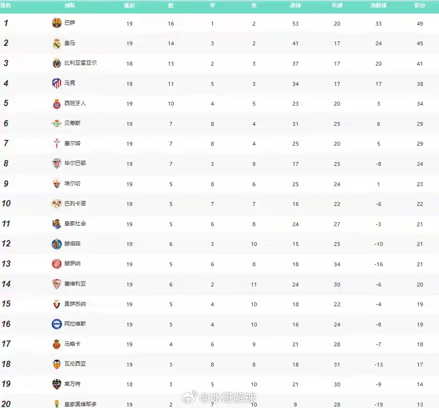Click the Weibo logo in watermark
This screenshot has height=408, width=439.
[190, 397]
